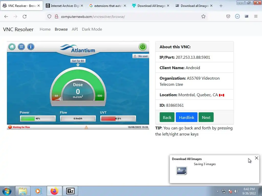Click the UVT 42.6% bar
This screenshot has height=196, width=262.
click(x=118, y=119)
